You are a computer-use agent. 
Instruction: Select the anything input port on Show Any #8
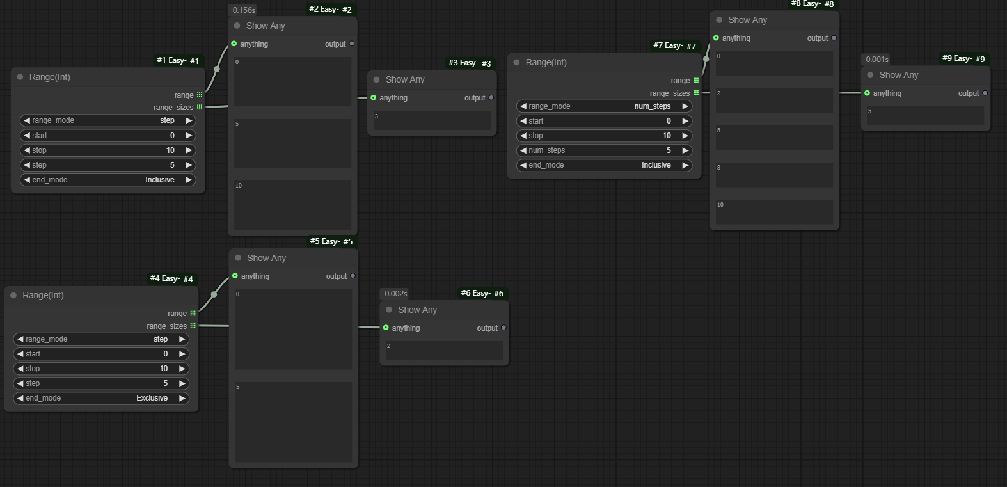[x=716, y=38]
